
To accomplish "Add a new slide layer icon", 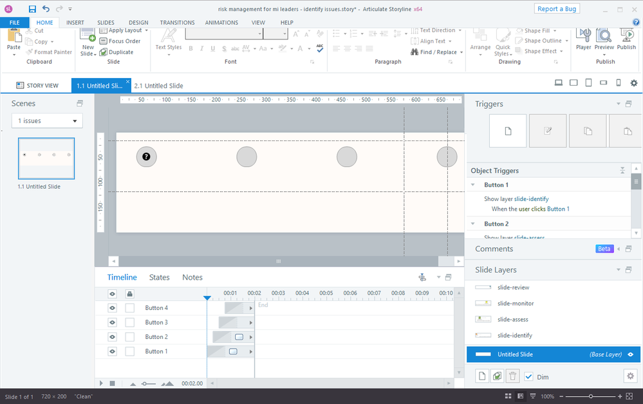I will (482, 376).
